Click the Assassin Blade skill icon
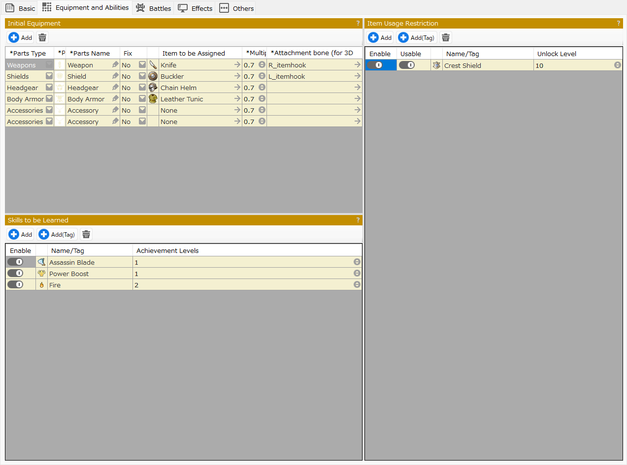 point(41,262)
